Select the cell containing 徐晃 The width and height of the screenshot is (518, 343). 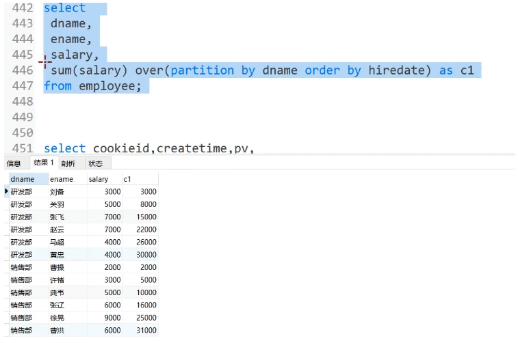pyautogui.click(x=68, y=318)
